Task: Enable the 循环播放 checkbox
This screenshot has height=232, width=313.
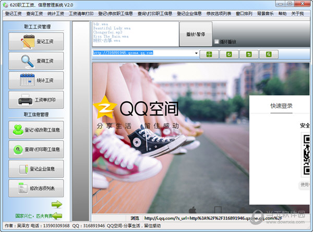Action: [216, 42]
